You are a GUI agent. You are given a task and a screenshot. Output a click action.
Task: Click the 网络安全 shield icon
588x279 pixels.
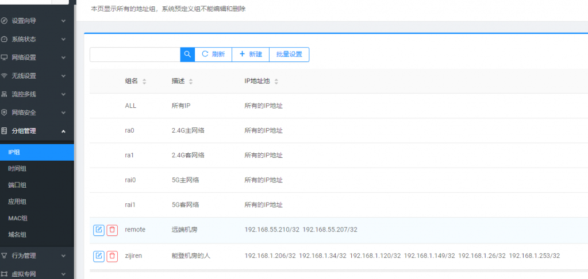4,113
